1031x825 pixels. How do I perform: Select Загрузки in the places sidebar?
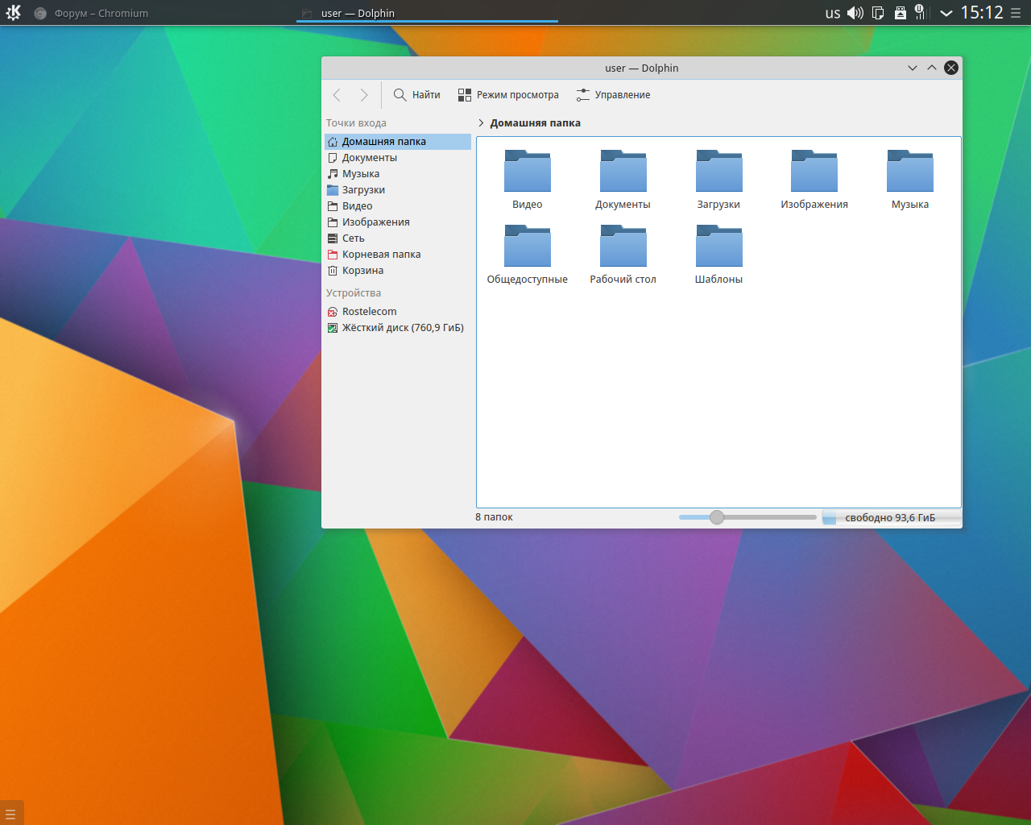(363, 190)
